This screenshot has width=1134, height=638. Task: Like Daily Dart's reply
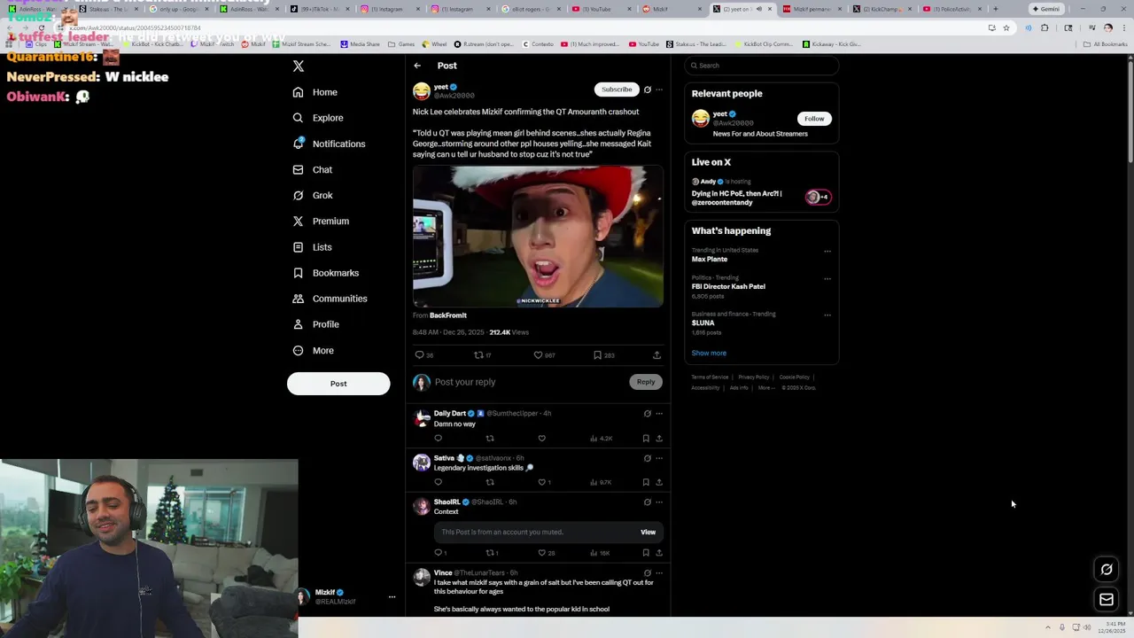pyautogui.click(x=542, y=438)
